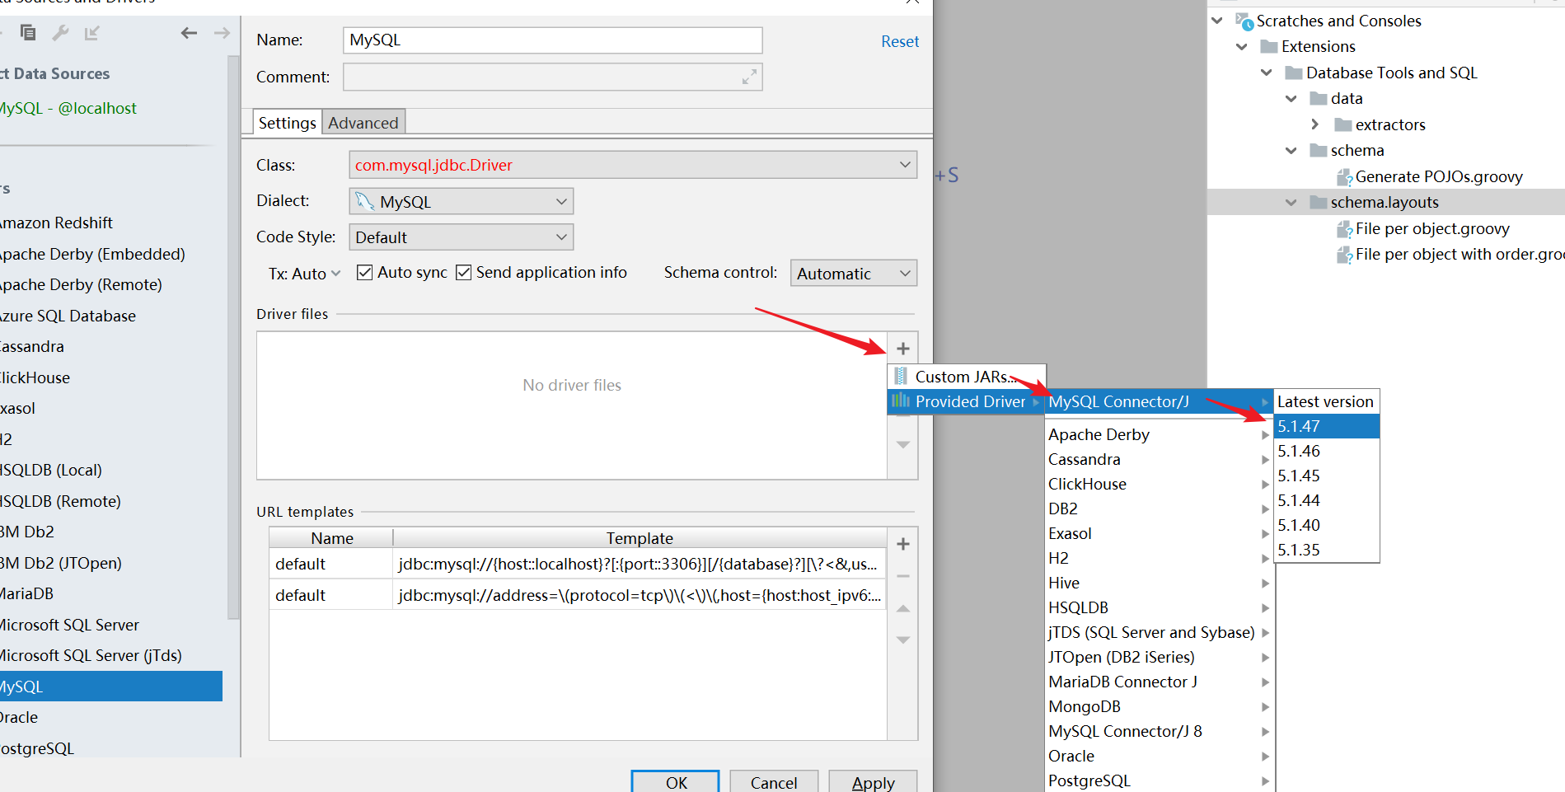The image size is (1565, 792).
Task: Click the Generate POJOs.groovy file icon
Action: [x=1344, y=177]
